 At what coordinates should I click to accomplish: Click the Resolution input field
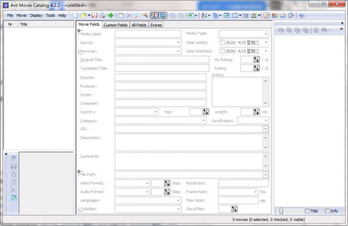(x=244, y=183)
